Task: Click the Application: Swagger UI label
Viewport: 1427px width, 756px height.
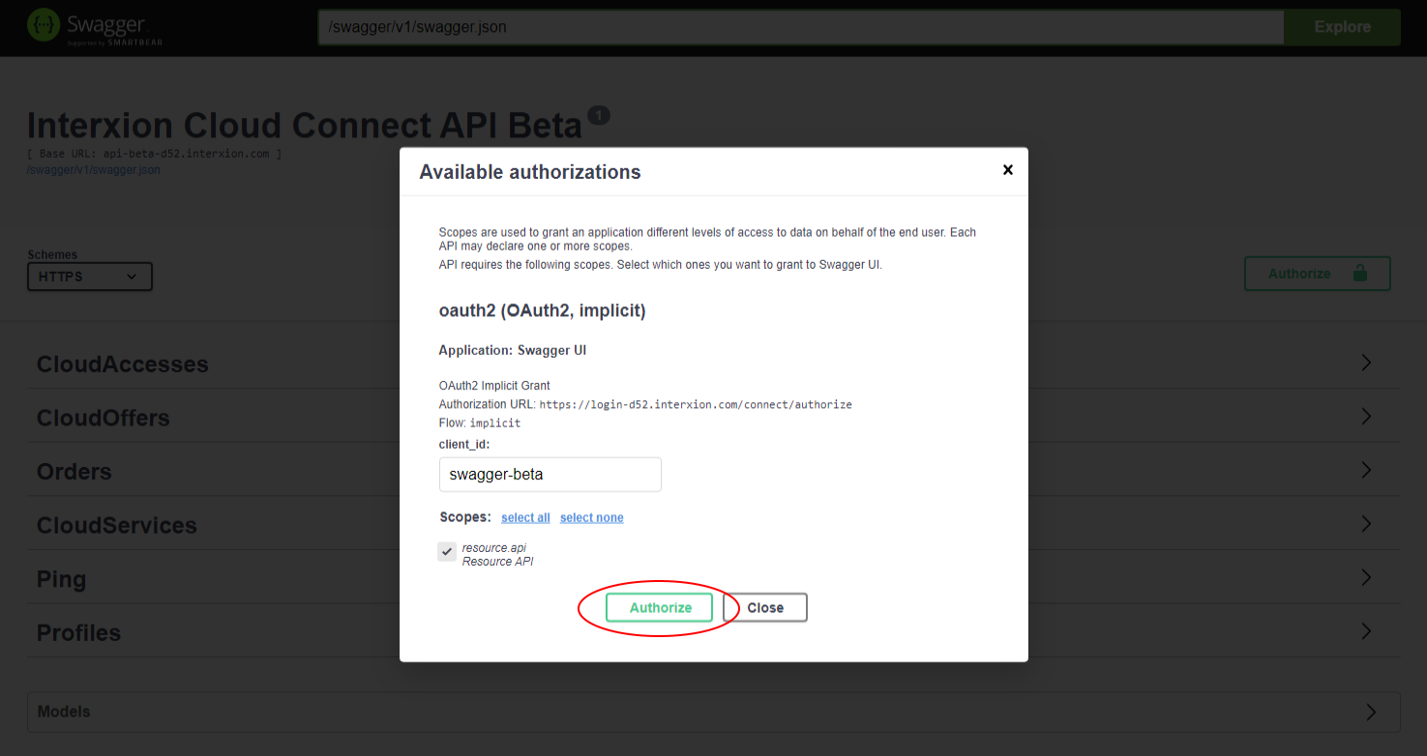Action: click(x=513, y=350)
